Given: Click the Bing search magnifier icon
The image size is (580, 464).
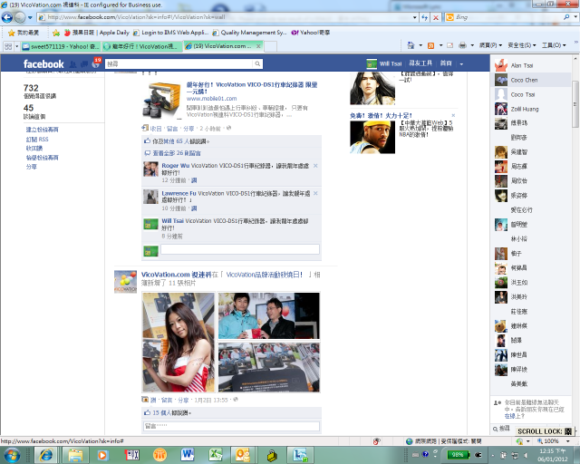Looking at the screenshot, I should coord(566,17).
